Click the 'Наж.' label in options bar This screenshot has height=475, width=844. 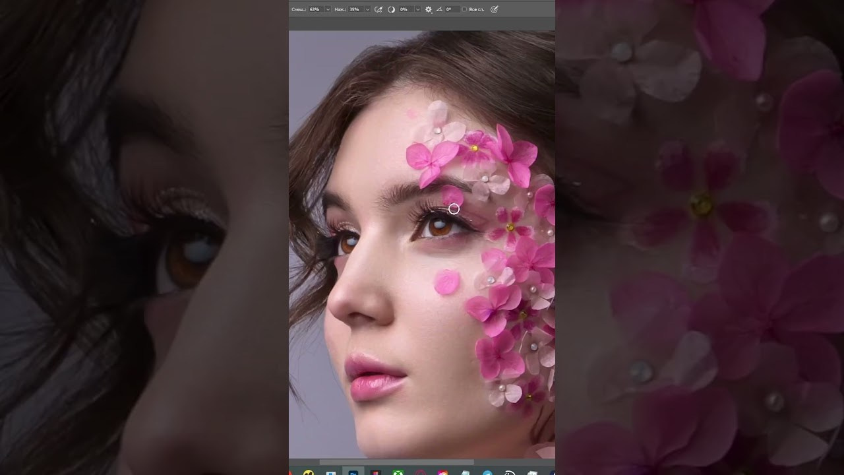tap(340, 9)
